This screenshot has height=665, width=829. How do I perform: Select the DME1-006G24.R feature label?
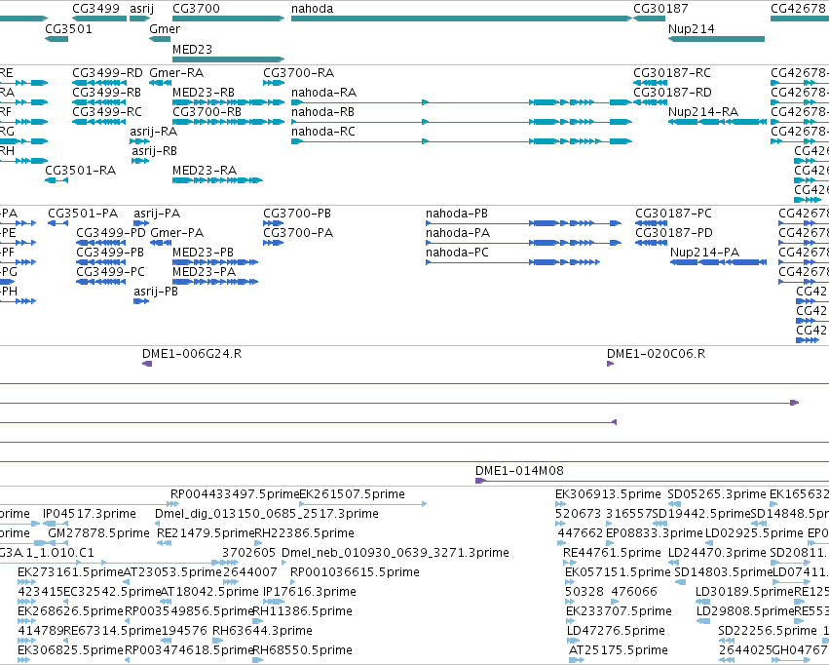click(192, 354)
